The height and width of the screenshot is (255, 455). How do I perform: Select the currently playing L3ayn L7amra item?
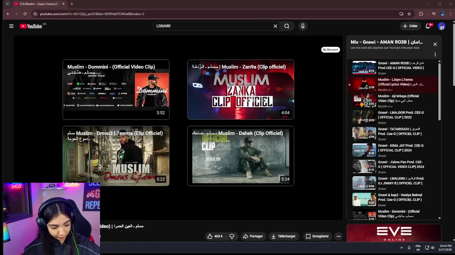[393, 84]
